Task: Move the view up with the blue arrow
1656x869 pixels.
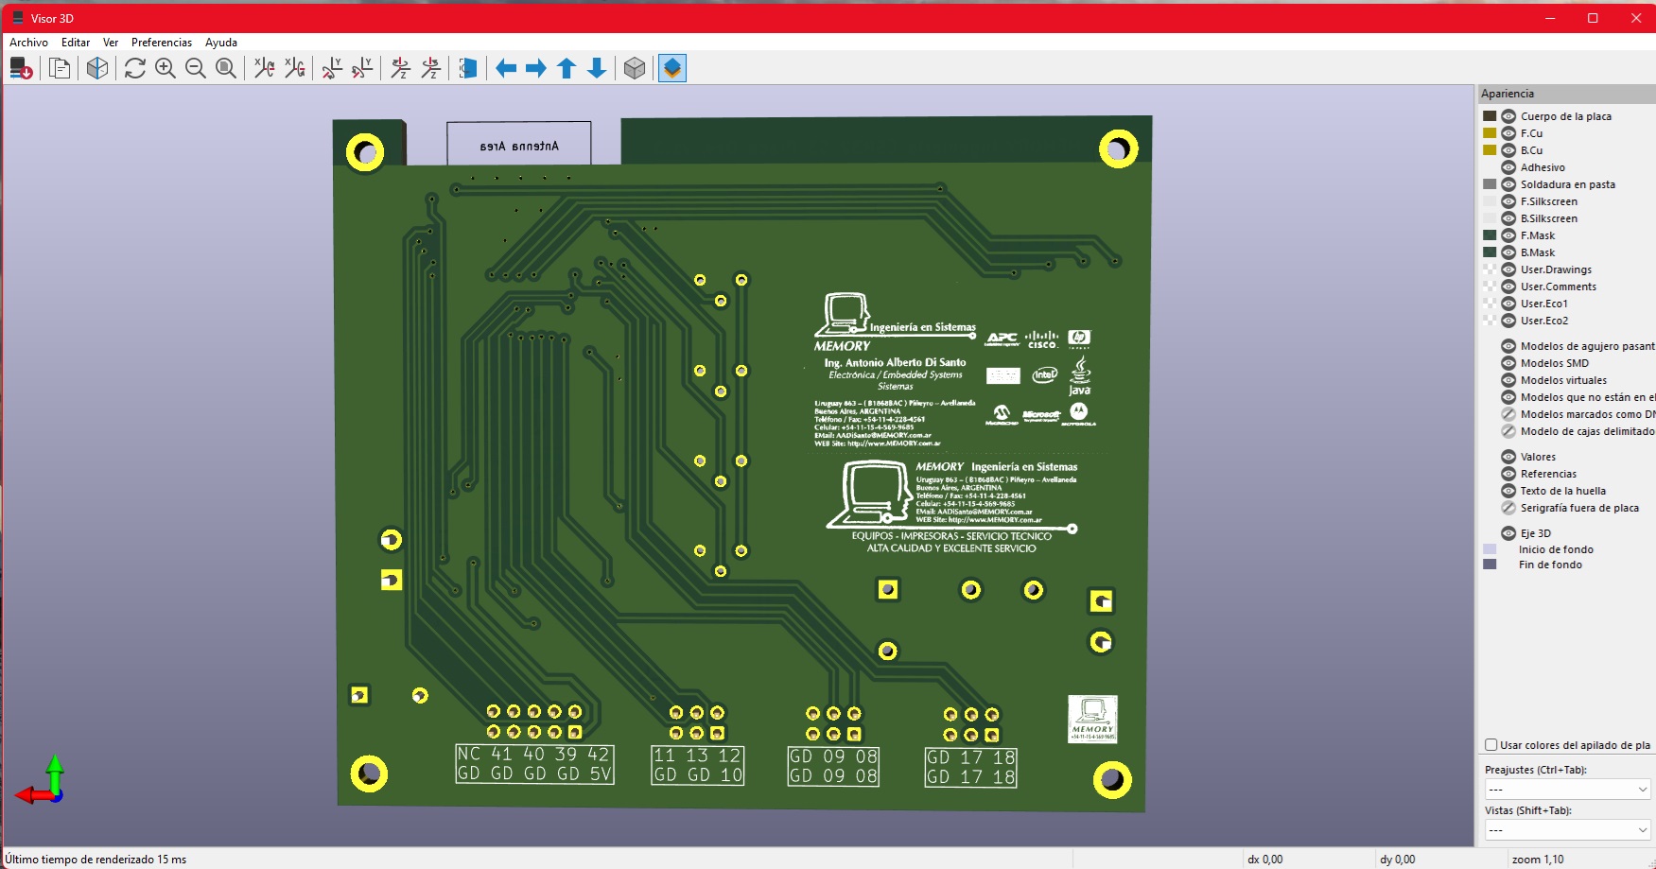Action: pos(566,67)
